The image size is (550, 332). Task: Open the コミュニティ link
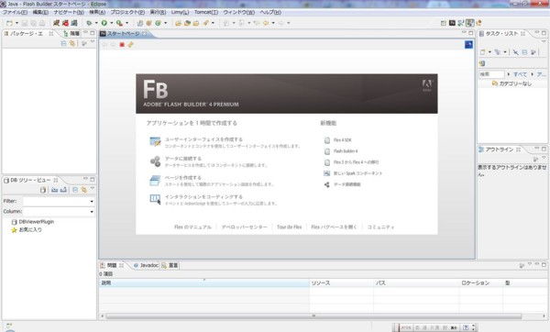pos(380,227)
